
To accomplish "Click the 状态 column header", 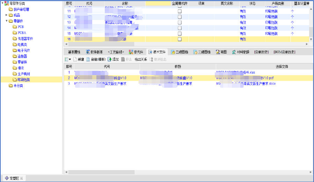I will pos(252,3).
